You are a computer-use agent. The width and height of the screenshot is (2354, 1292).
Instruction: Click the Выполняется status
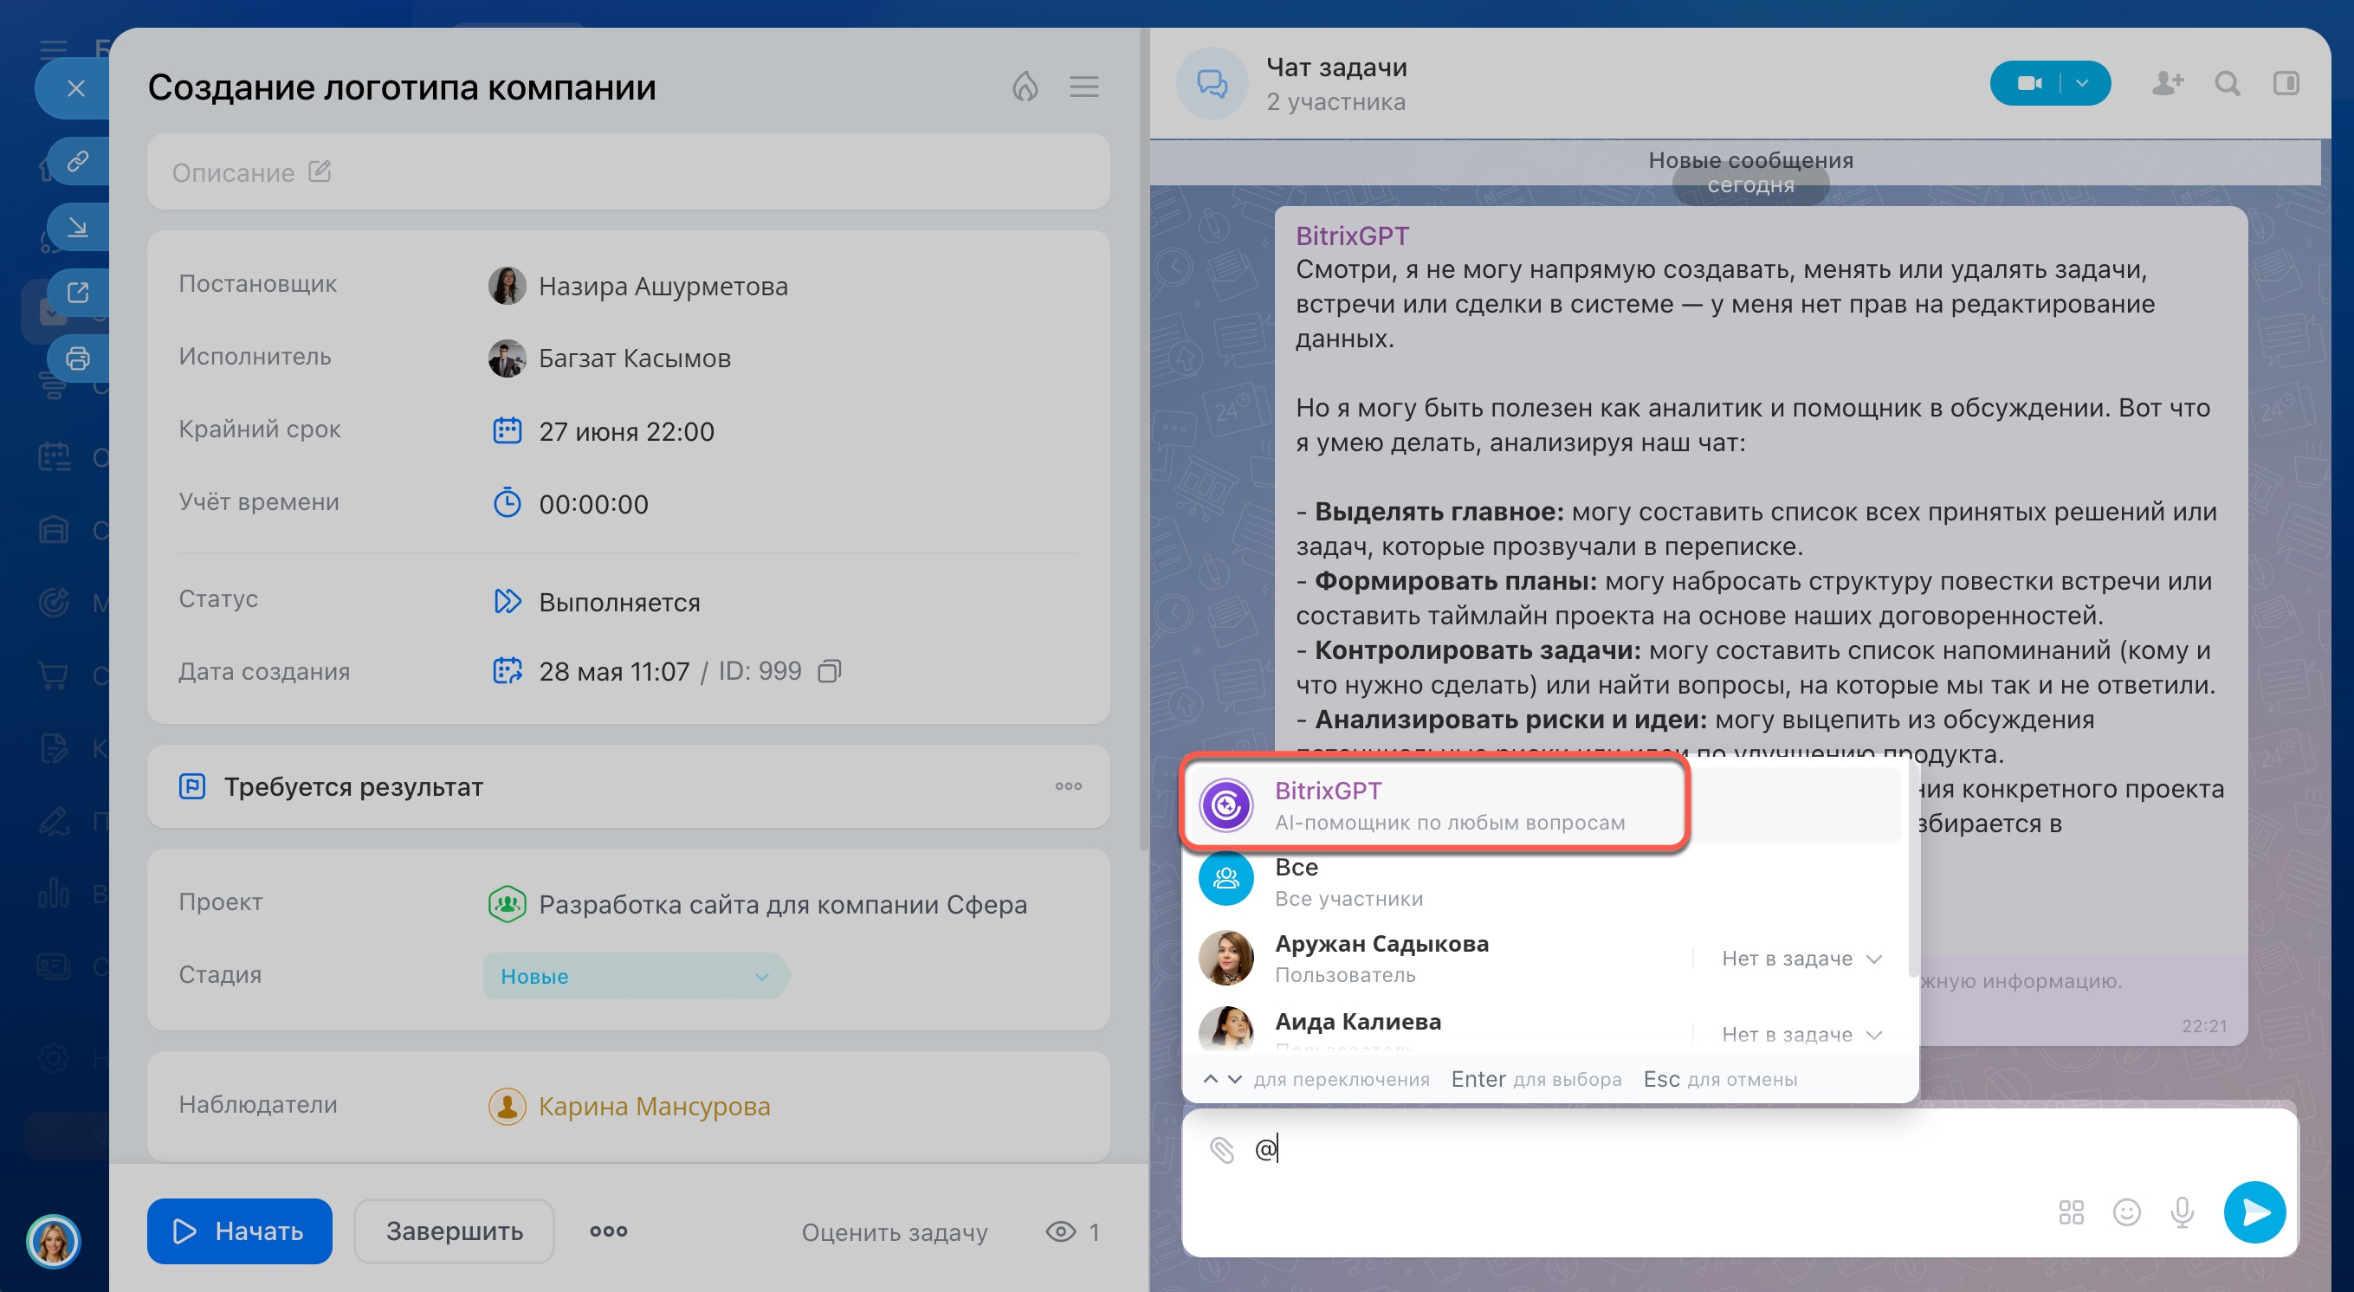click(x=618, y=602)
